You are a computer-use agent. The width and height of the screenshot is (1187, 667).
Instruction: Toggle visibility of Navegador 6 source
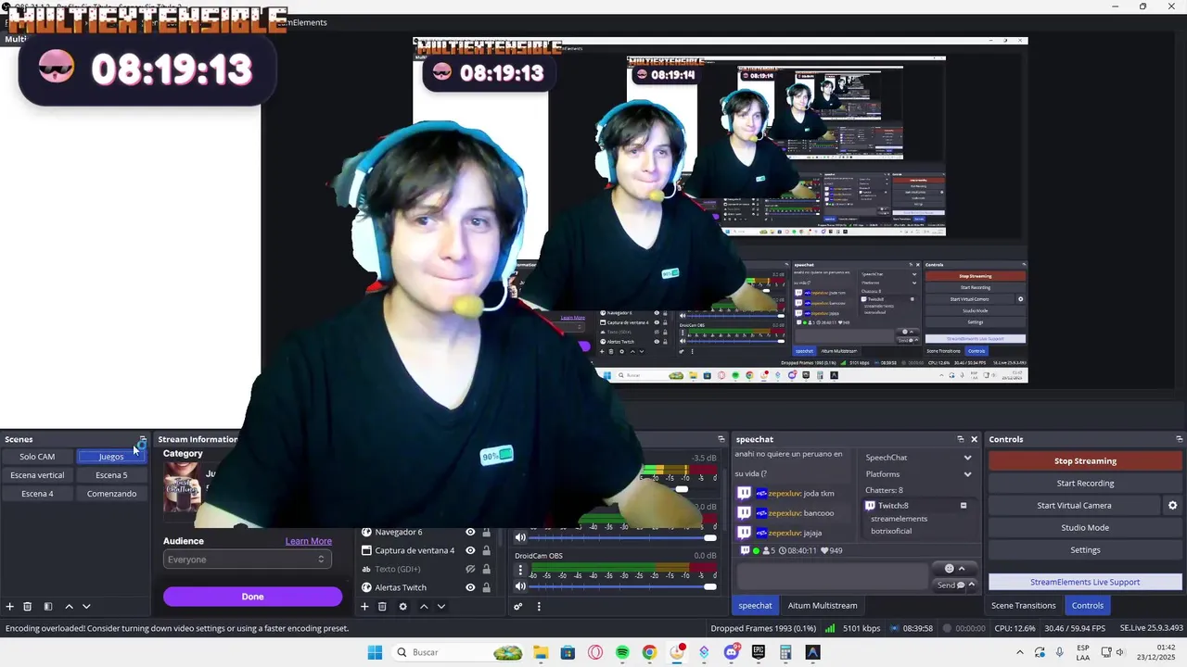coord(470,532)
